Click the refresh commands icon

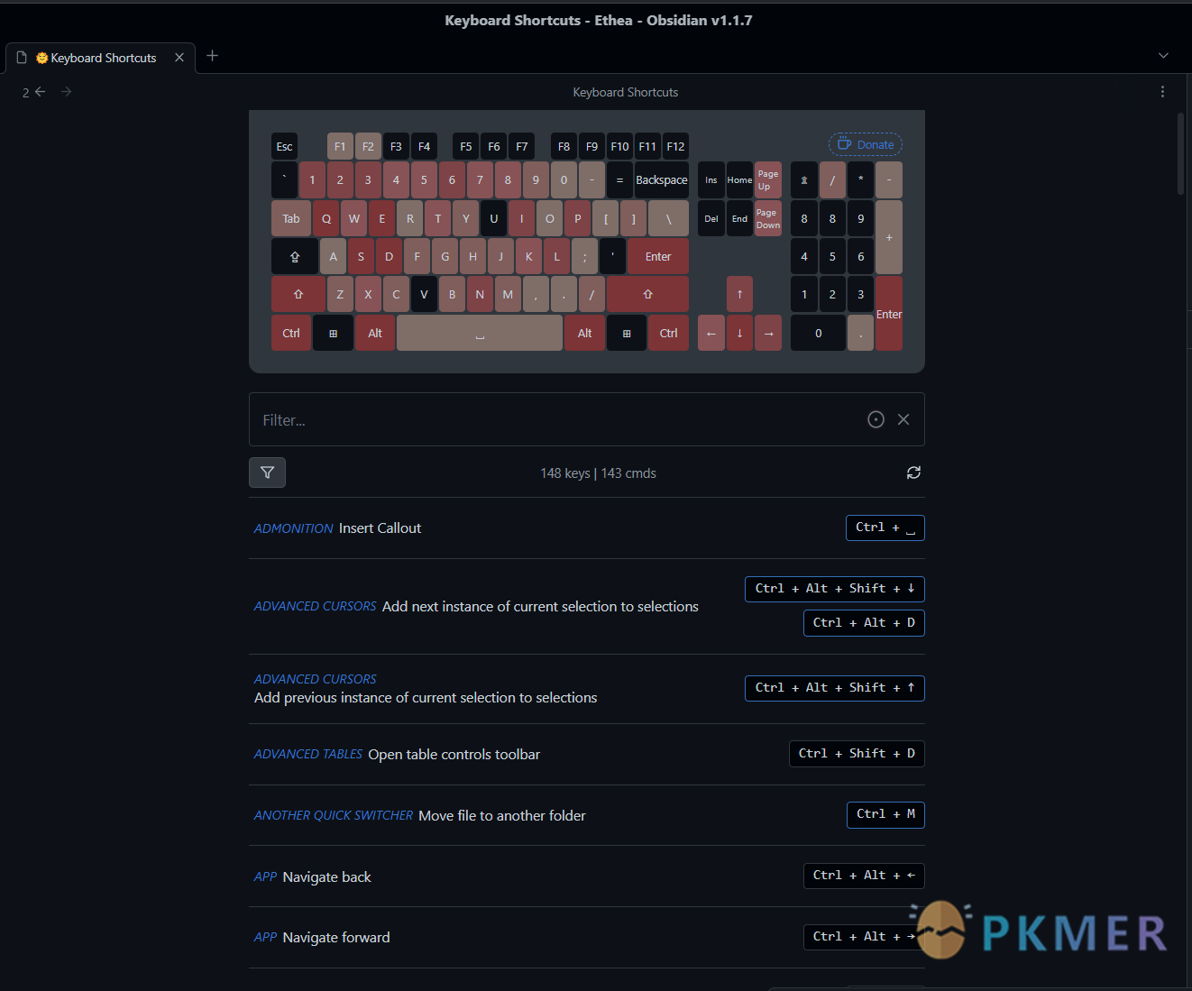point(913,473)
